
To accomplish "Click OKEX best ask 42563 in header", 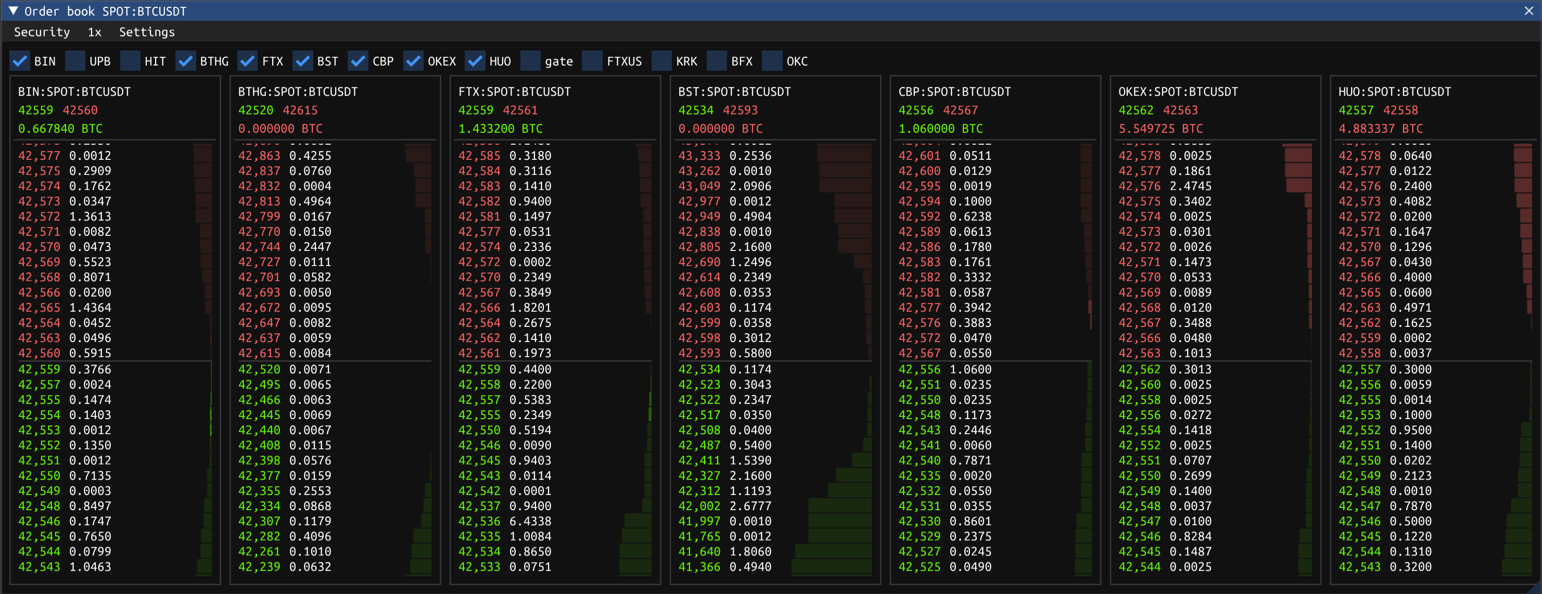I will pos(1180,110).
